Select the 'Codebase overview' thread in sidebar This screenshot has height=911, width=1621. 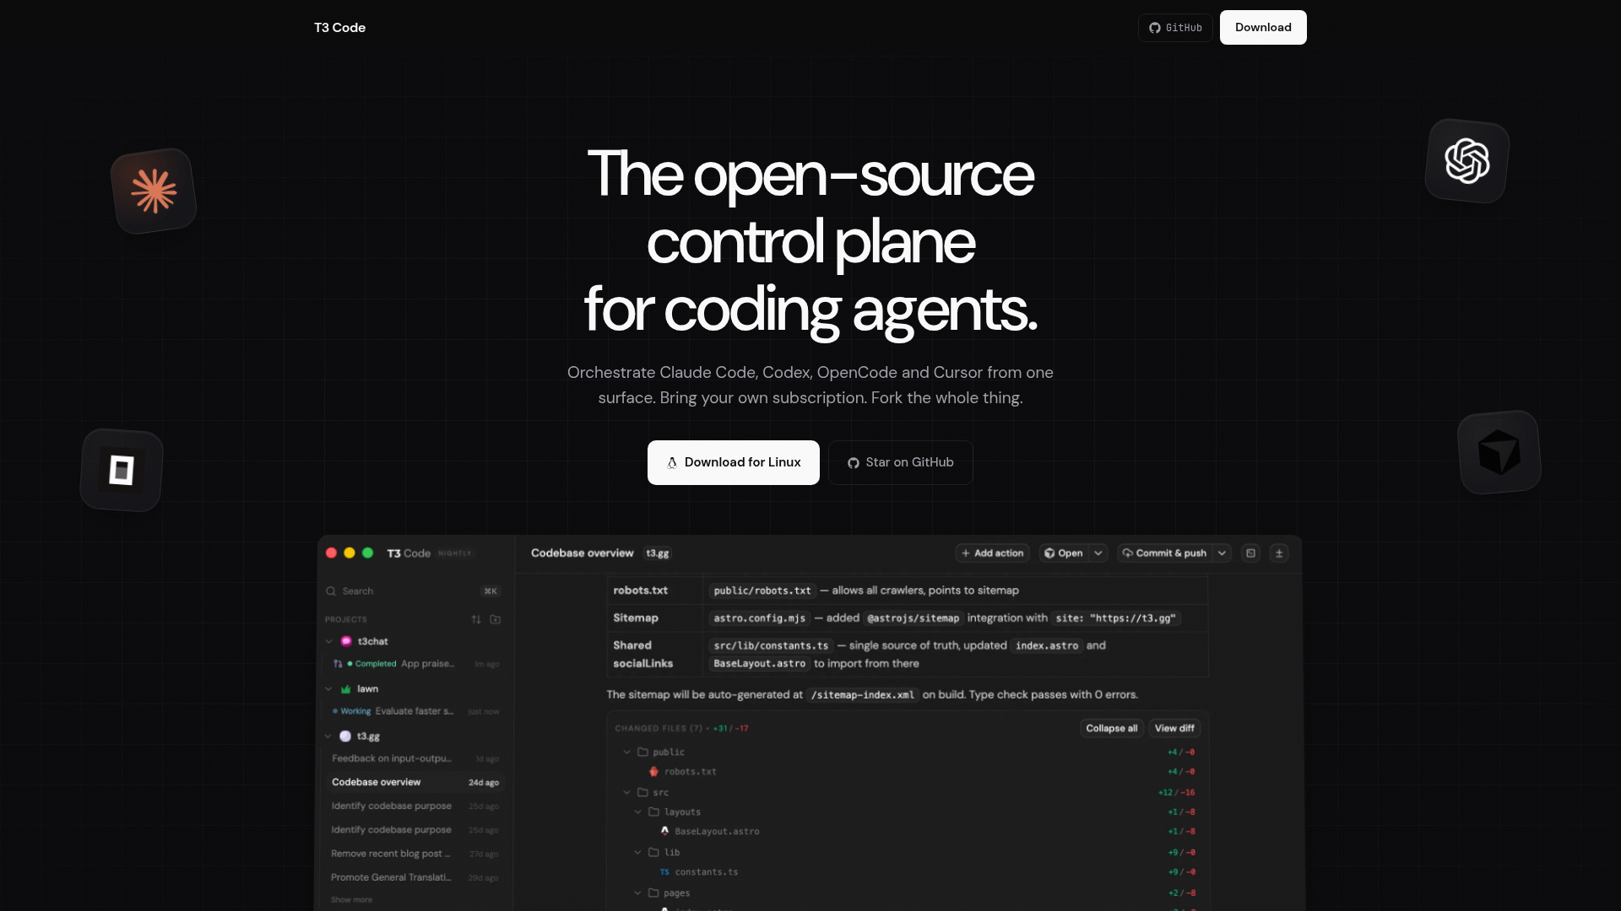(x=415, y=782)
